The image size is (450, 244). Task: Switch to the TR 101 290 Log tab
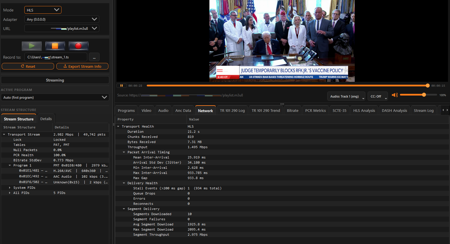coord(232,111)
